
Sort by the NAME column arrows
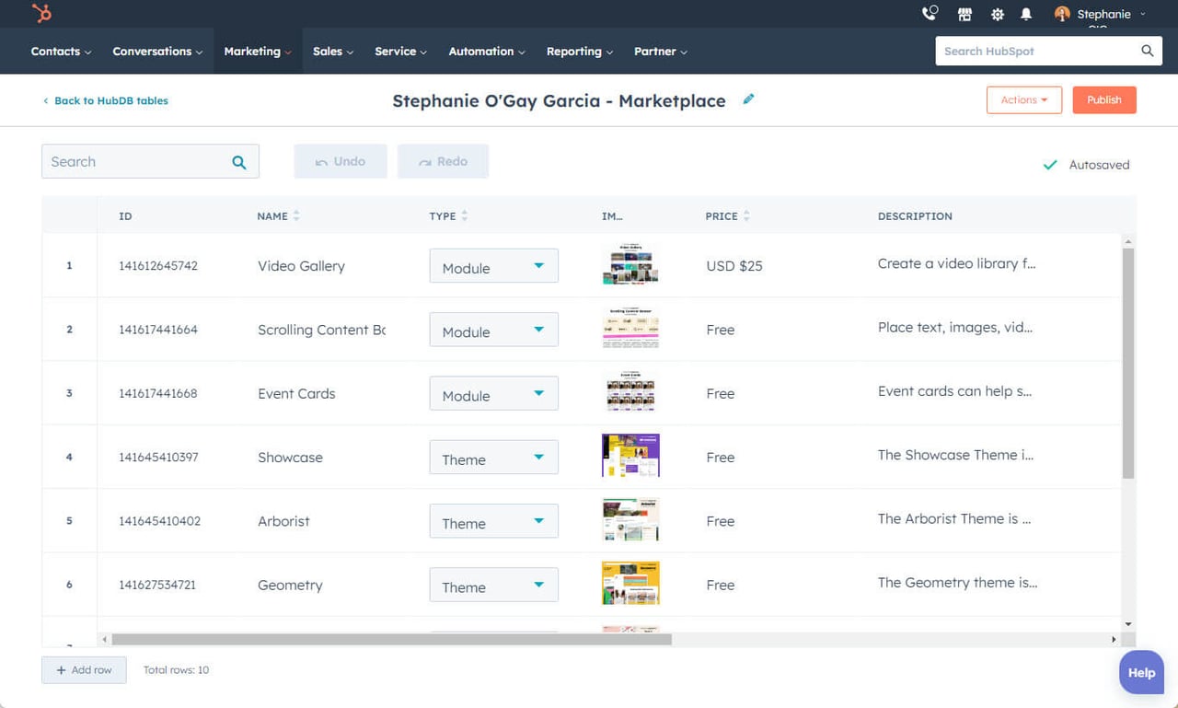296,216
